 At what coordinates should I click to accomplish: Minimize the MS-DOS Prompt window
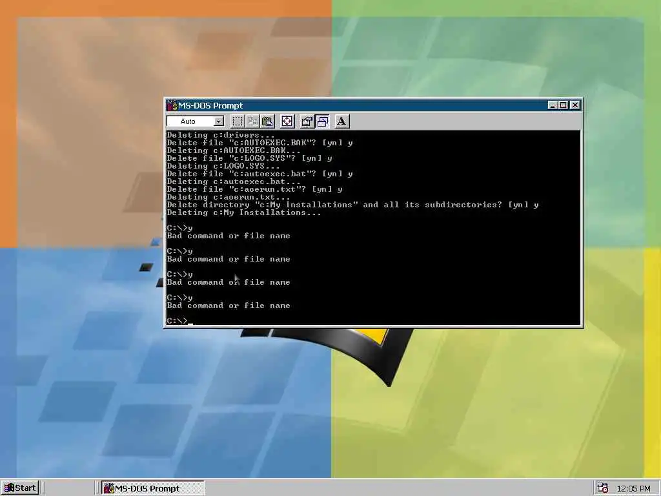553,105
